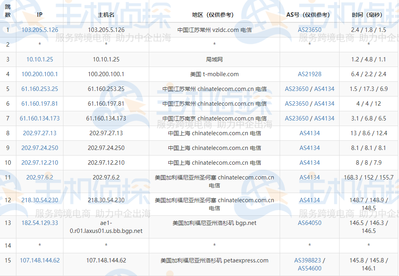Open the 61.160.253.25 link in hop 5
399x276 pixels.
click(39, 89)
